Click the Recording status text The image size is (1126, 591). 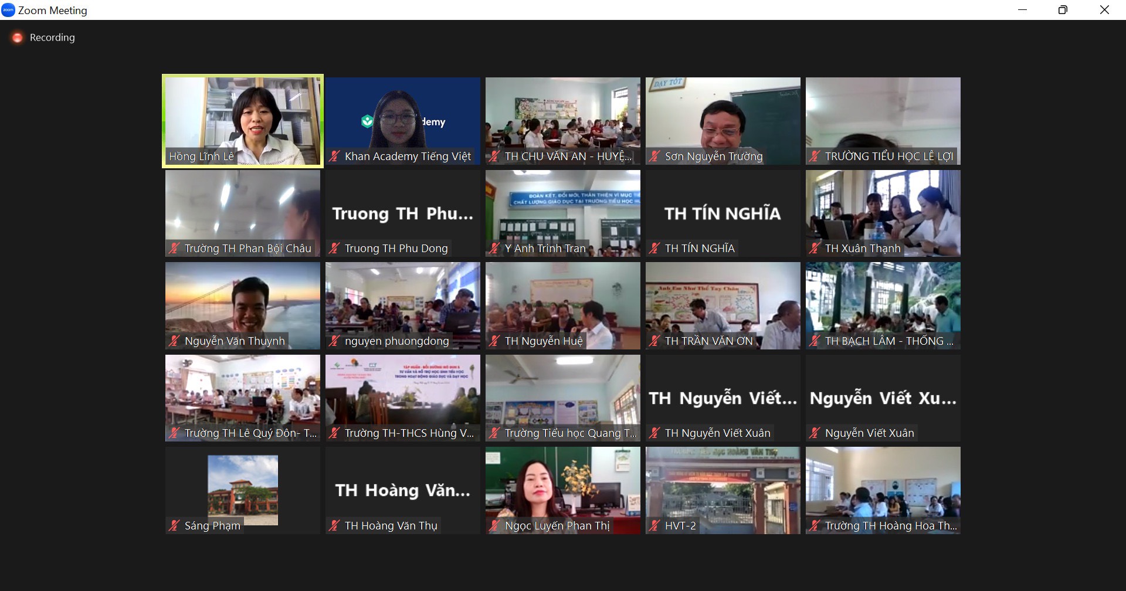pyautogui.click(x=52, y=38)
